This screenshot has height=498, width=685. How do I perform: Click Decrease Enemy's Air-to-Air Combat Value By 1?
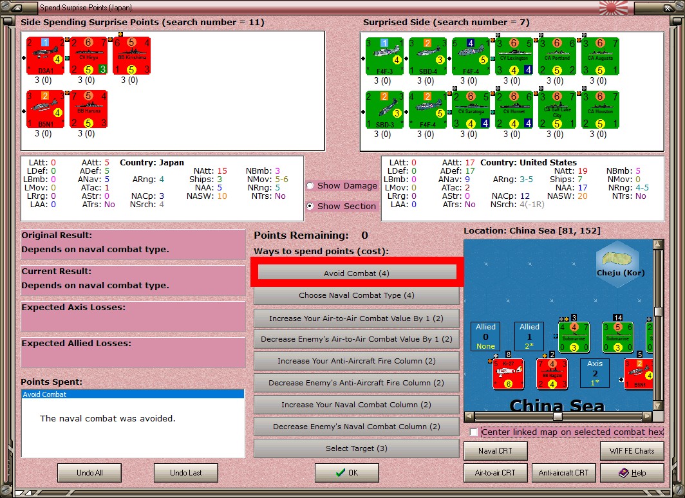(x=357, y=339)
